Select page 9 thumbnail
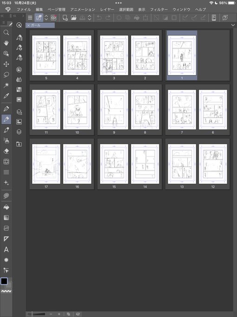This screenshot has height=317, width=237. point(114,110)
